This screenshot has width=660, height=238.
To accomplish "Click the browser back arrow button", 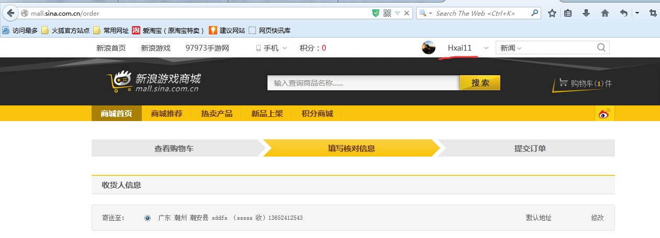I will tap(10, 13).
